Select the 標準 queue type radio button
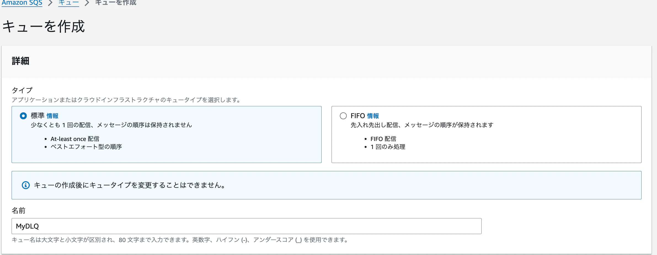 [23, 116]
